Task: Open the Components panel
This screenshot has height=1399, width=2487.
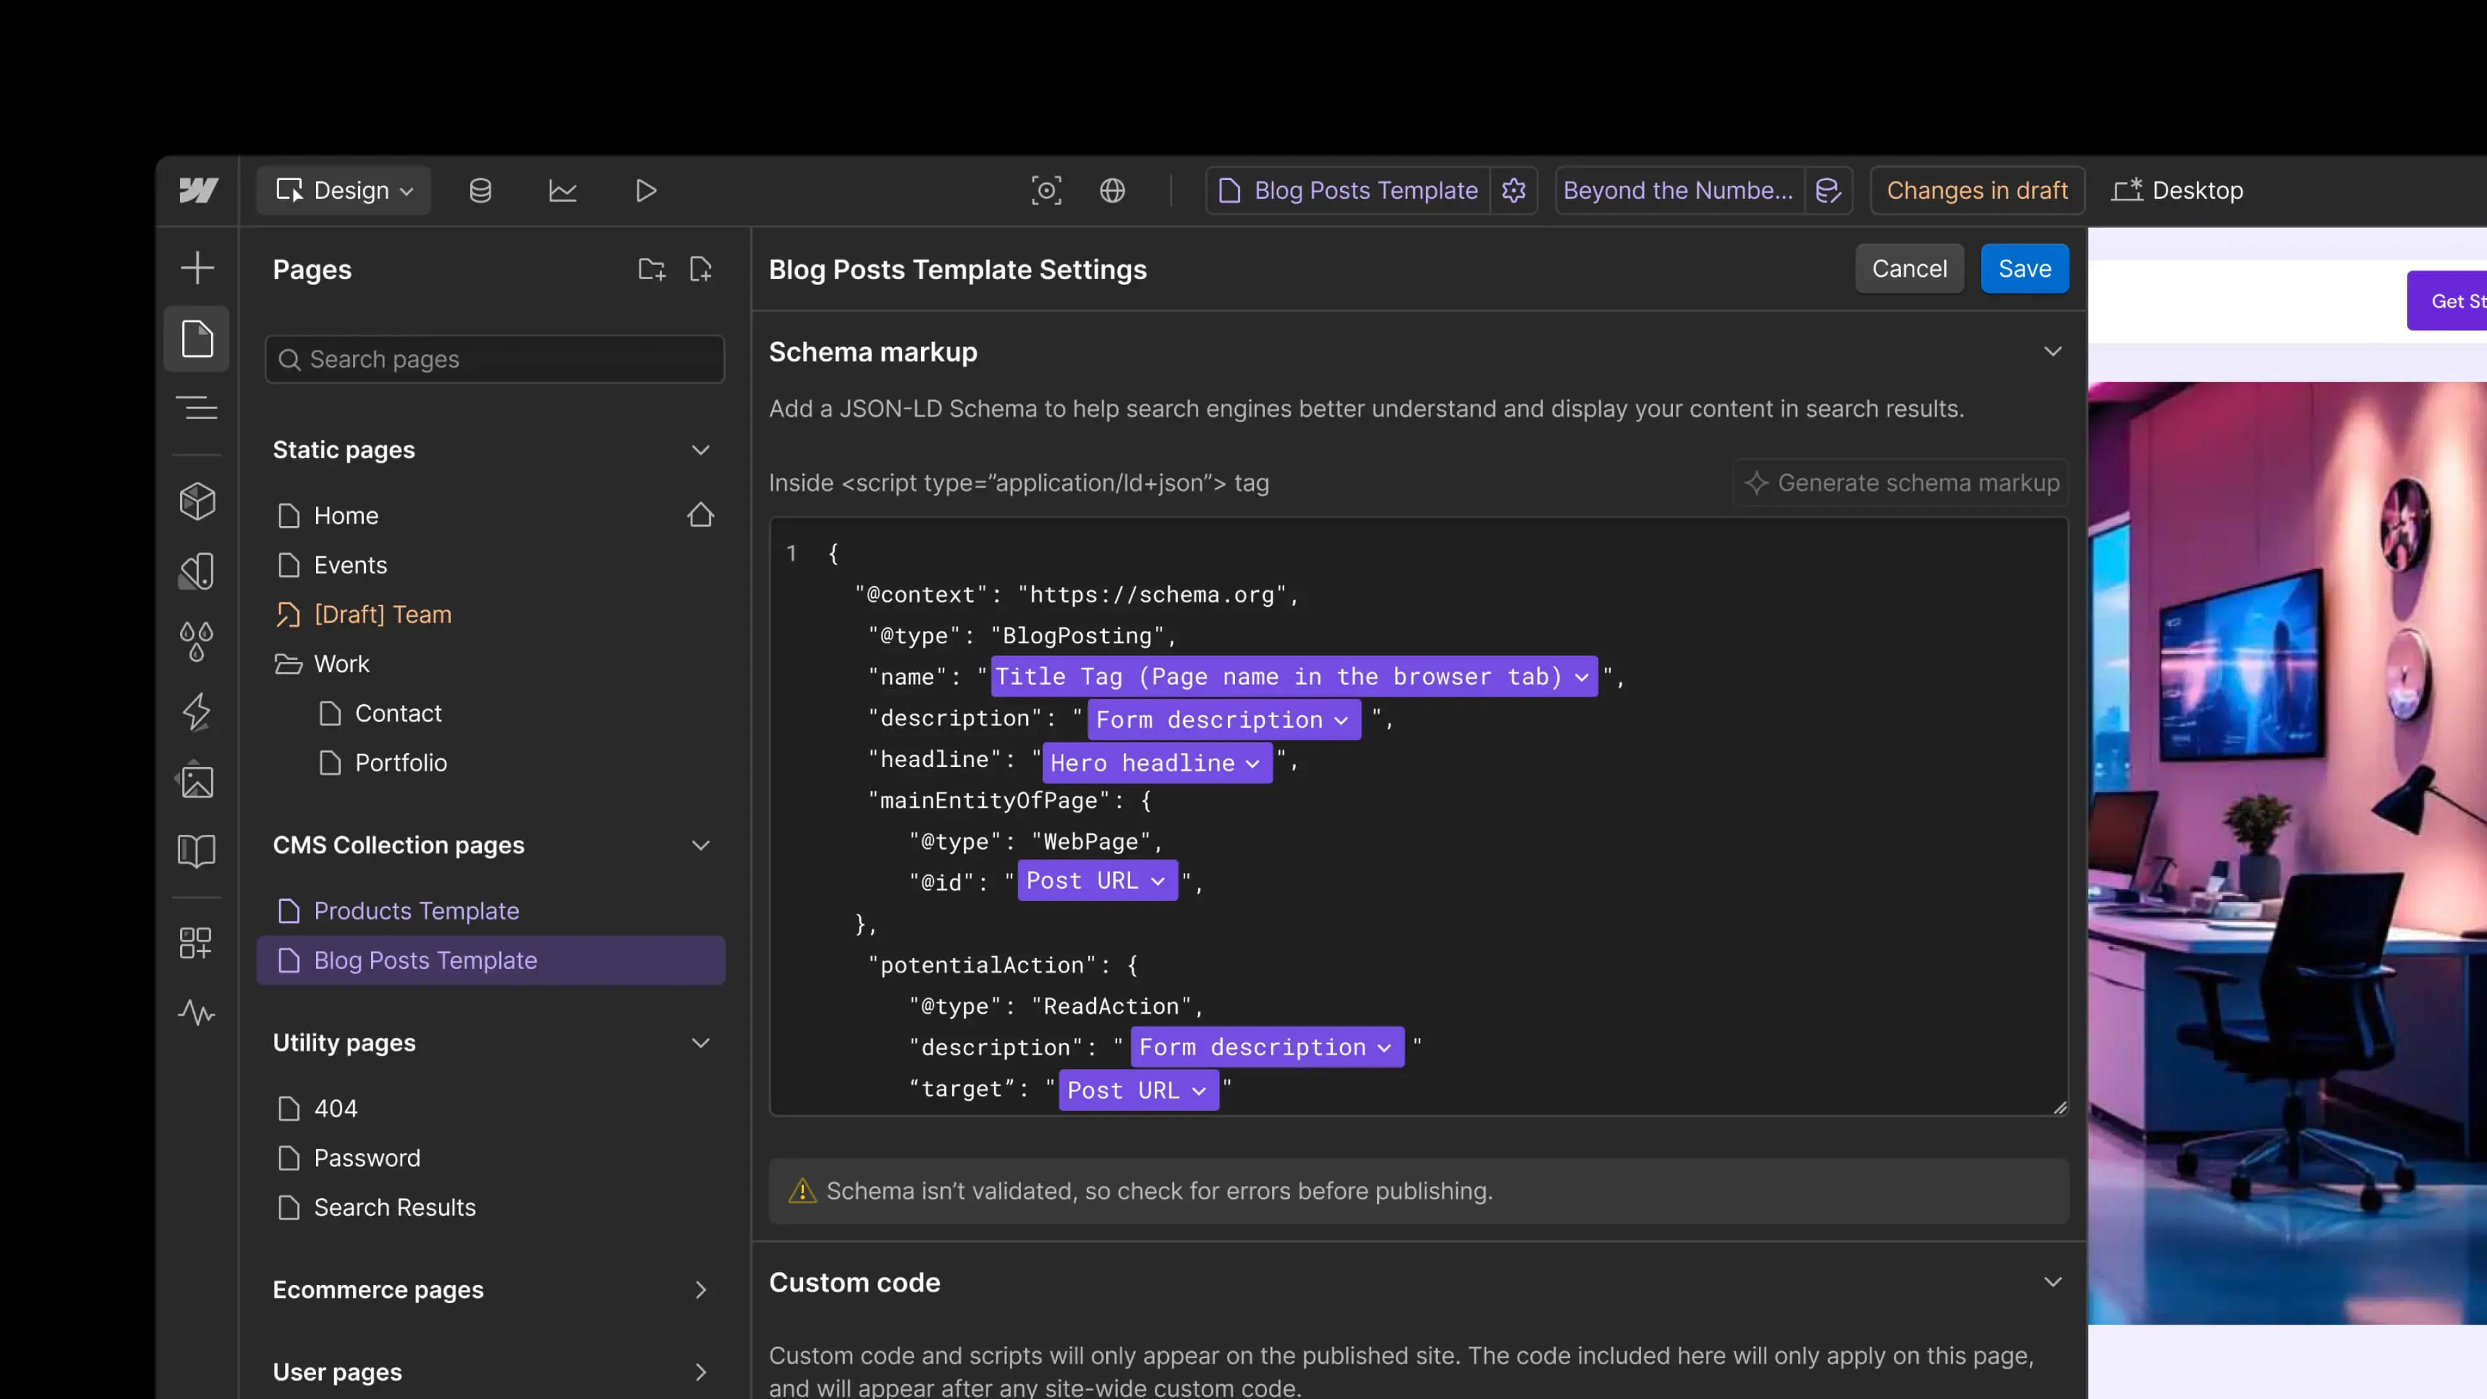Action: point(197,500)
